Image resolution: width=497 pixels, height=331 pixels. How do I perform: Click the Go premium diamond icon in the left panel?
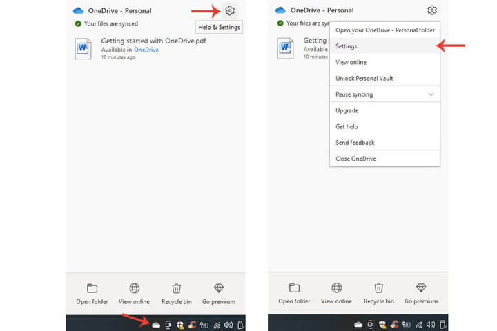pos(219,288)
